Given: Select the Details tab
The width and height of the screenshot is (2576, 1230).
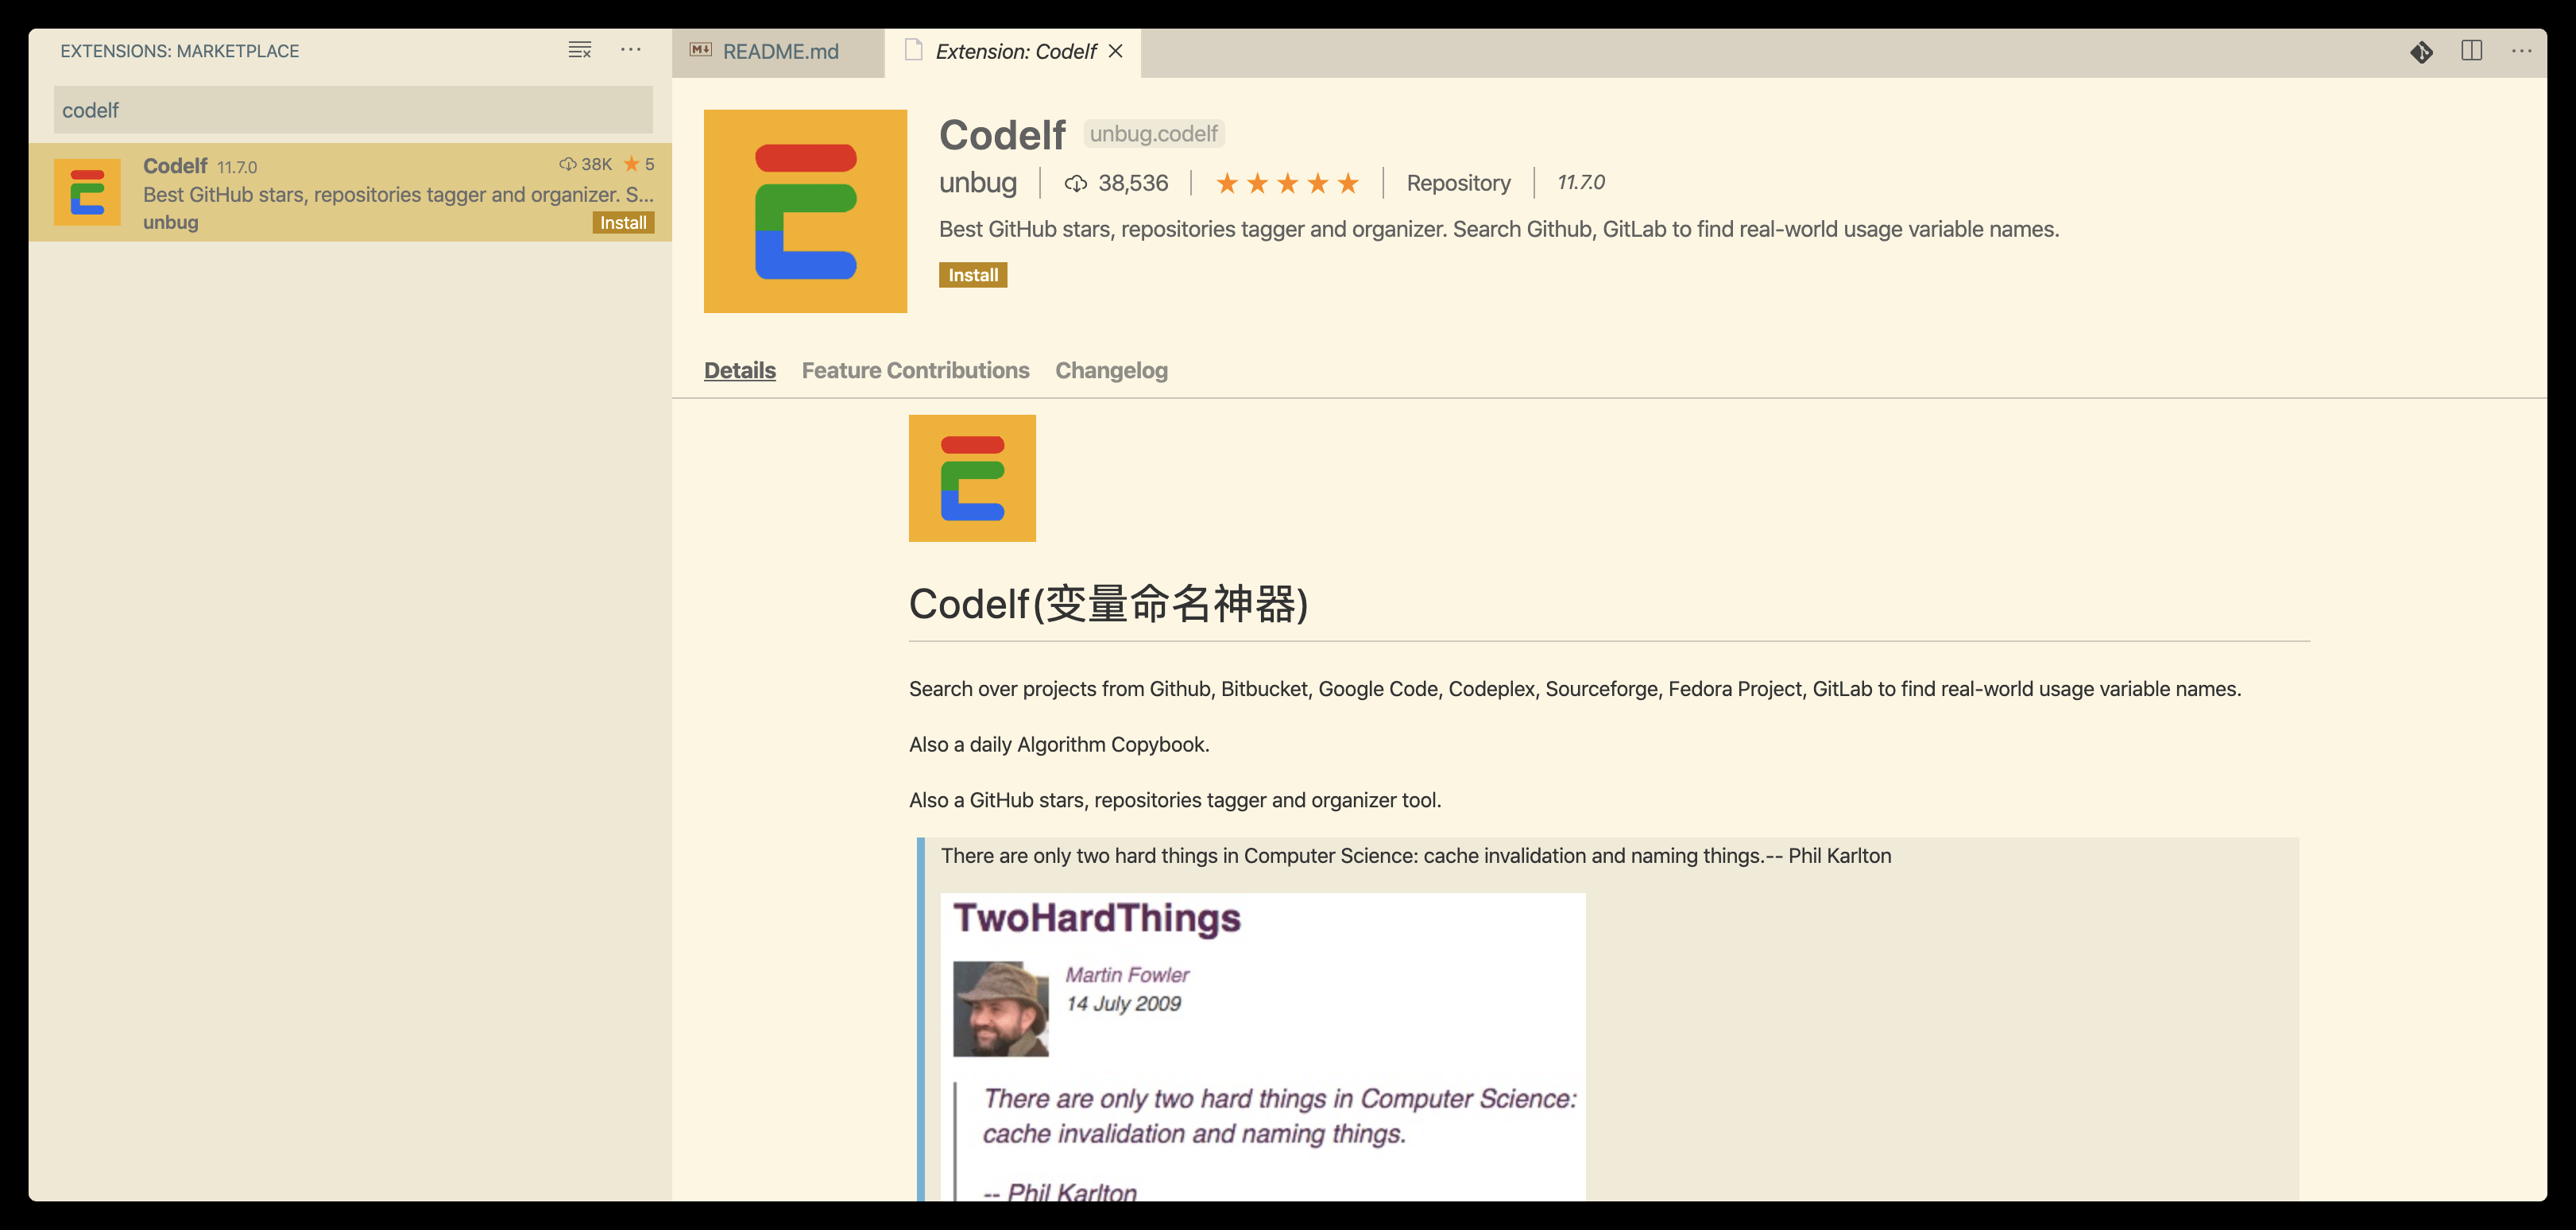Looking at the screenshot, I should click(739, 370).
